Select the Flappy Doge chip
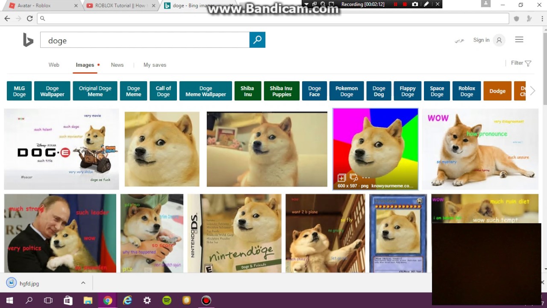Viewport: 547px width, 308px height. point(408,91)
